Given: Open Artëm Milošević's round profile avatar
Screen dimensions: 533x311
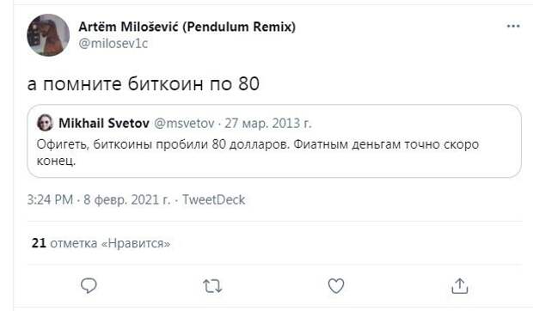Looking at the screenshot, I should click(48, 35).
